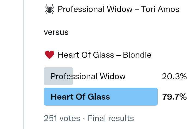Click dash between Heart Of Glass and Blondie
Image resolution: width=196 pixels, height=129 pixels.
(x=118, y=55)
